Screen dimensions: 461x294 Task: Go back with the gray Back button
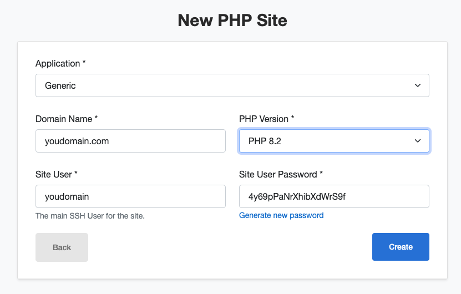point(62,247)
